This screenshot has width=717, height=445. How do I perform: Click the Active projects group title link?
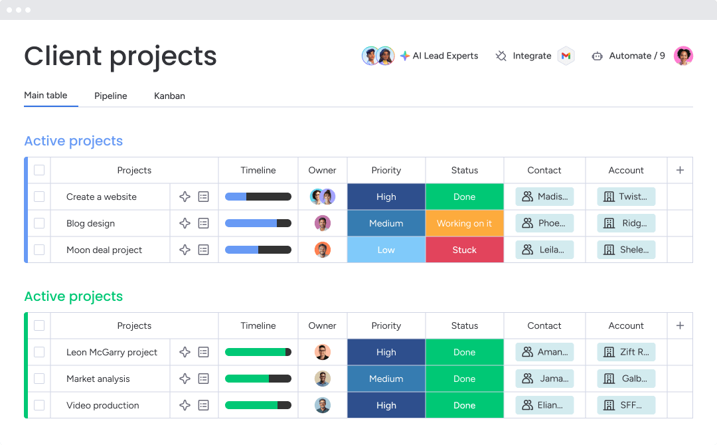[x=73, y=141]
